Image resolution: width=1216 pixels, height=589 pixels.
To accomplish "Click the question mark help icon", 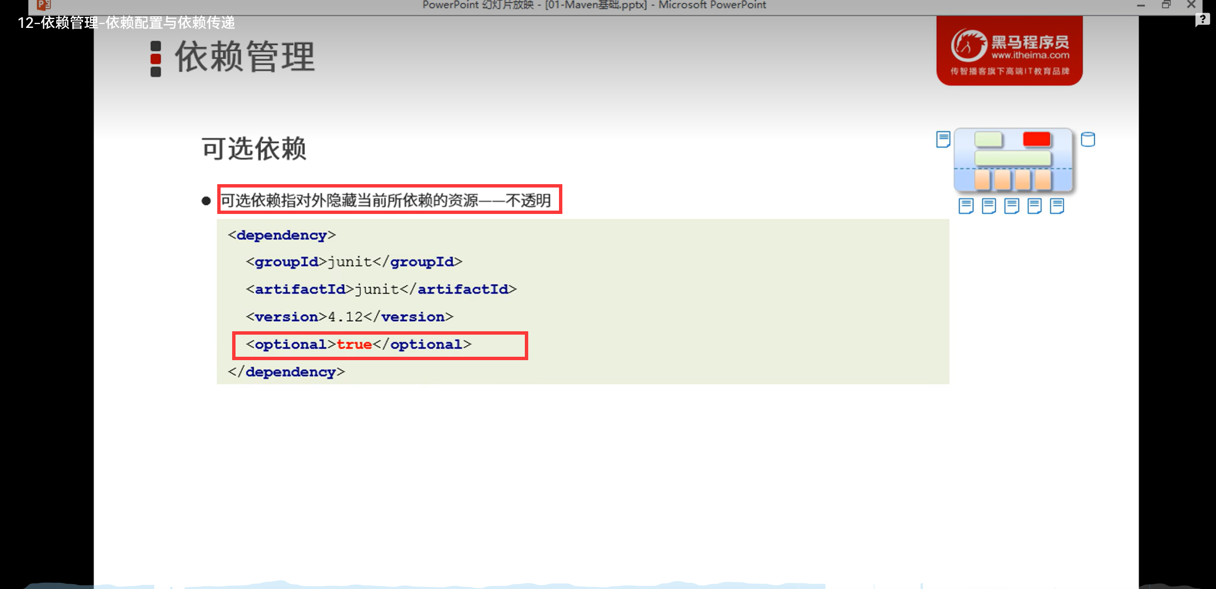I will tap(1202, 19).
